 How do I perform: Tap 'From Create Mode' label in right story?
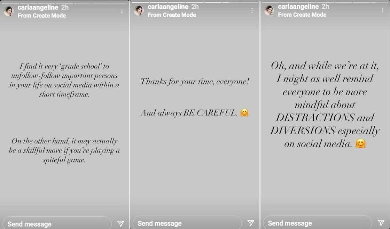[x=302, y=15]
